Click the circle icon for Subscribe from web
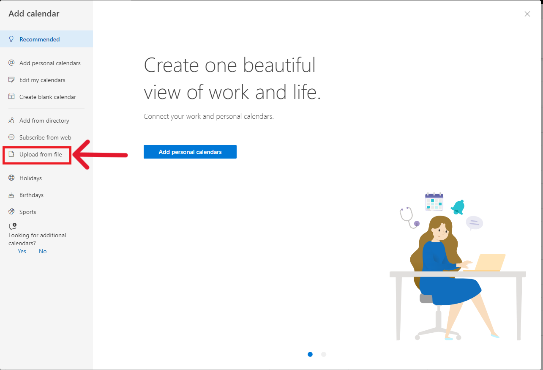Viewport: 543px width, 370px height. point(11,137)
